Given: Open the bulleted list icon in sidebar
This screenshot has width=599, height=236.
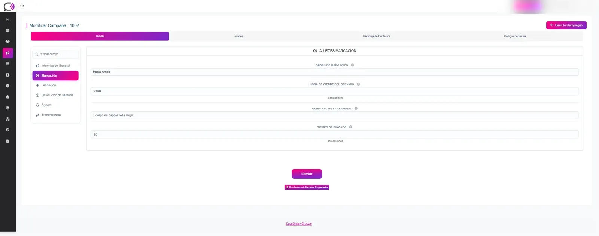Looking at the screenshot, I should pyautogui.click(x=7, y=64).
